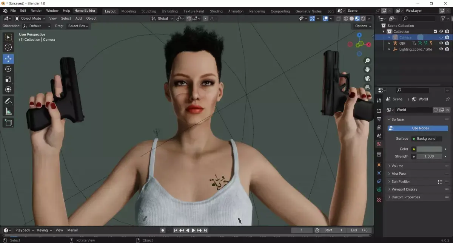Click the pan view hand gizmo
Viewport: 453px width, 243px height.
pyautogui.click(x=367, y=69)
